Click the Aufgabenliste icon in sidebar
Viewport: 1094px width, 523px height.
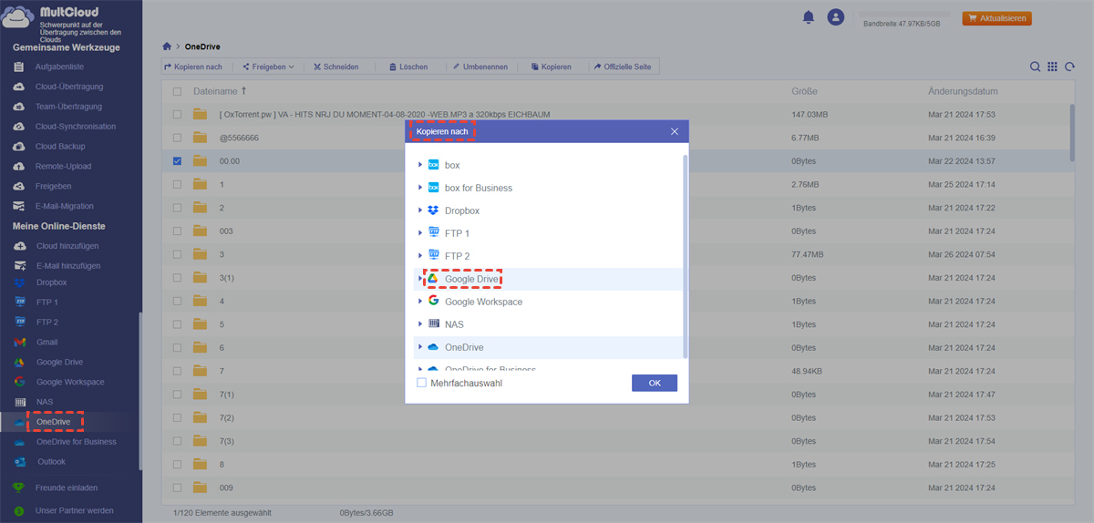(19, 67)
